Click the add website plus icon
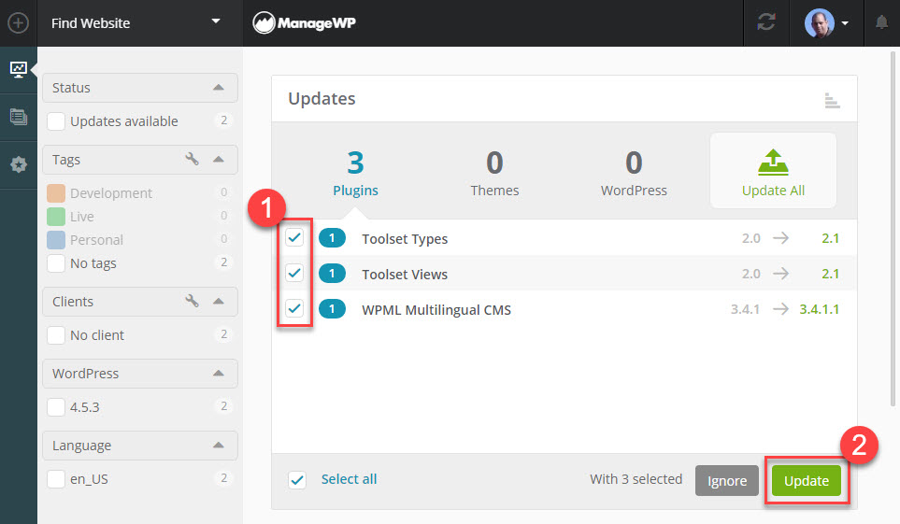The image size is (900, 524). pyautogui.click(x=18, y=22)
